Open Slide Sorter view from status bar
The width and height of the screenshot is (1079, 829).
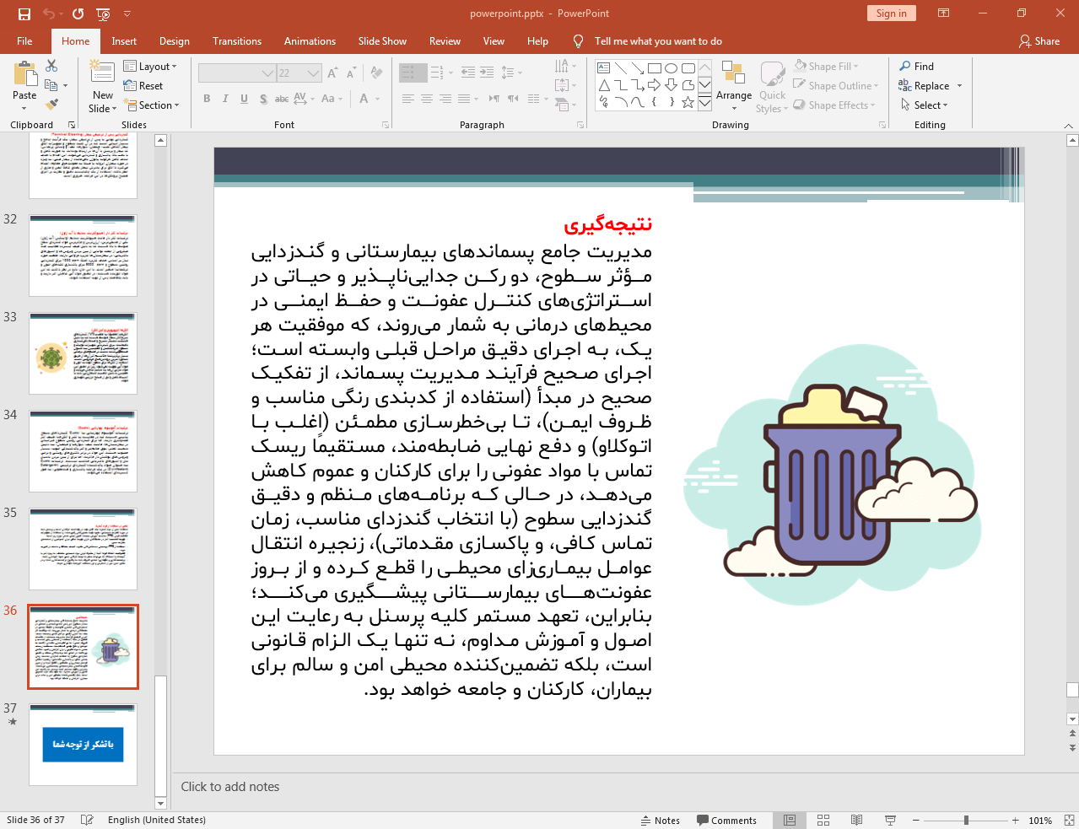(x=823, y=820)
